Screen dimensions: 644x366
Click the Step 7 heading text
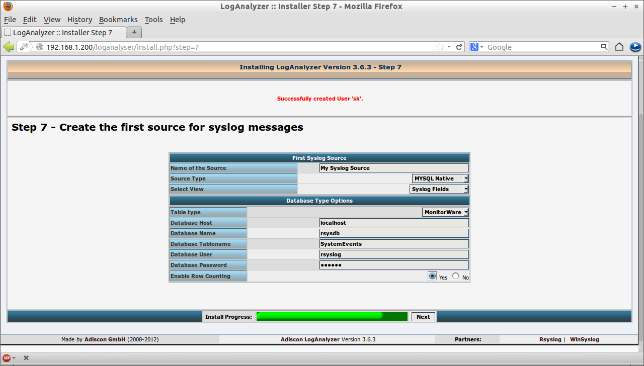coord(157,127)
